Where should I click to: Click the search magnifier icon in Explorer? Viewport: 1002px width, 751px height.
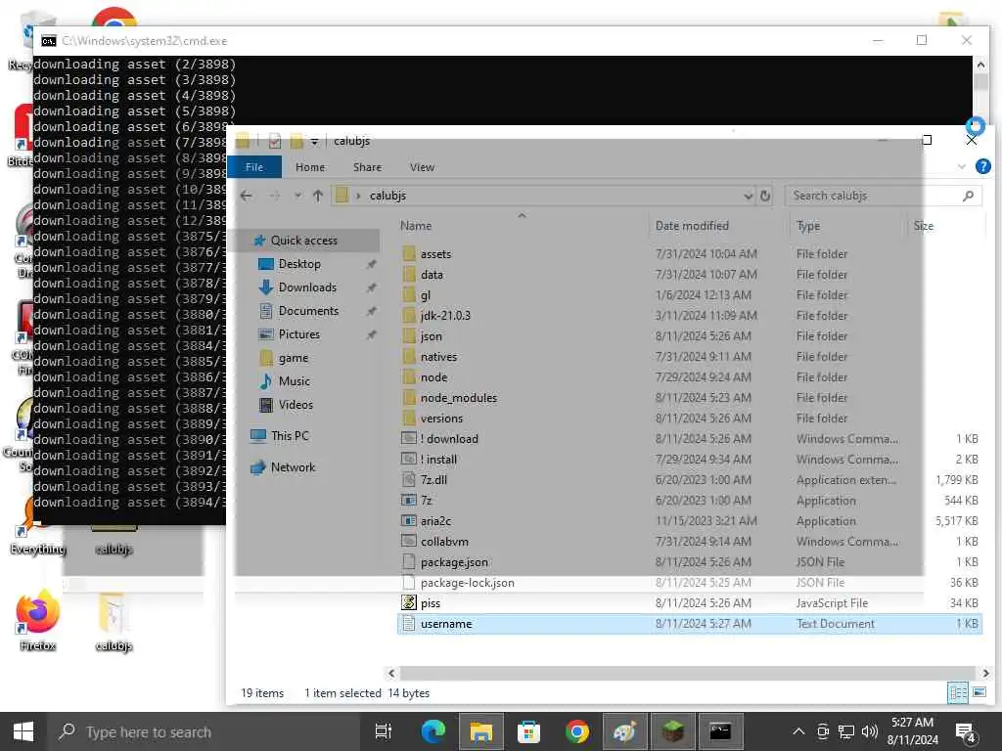(x=968, y=196)
